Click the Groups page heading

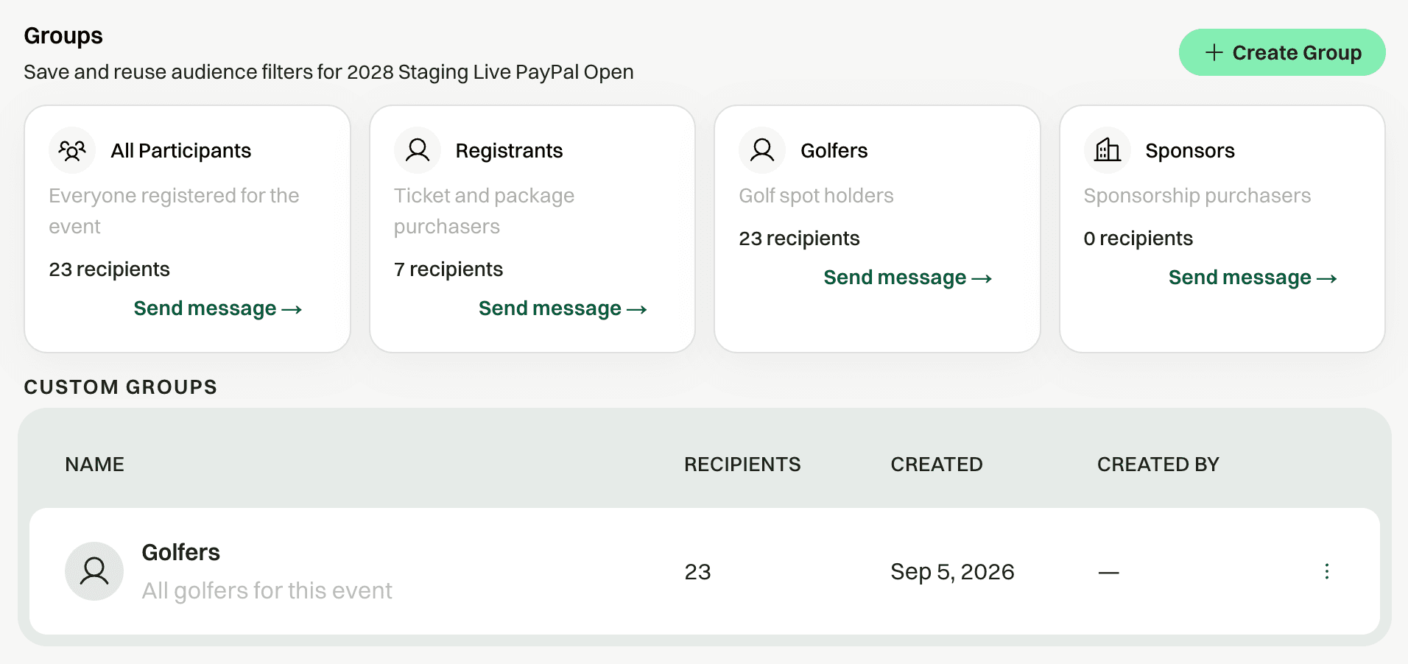point(63,36)
